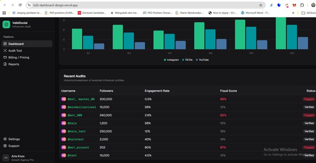Viewport: 316px width, 163px height.
Task: Click the Username column header
Action: pyautogui.click(x=68, y=91)
